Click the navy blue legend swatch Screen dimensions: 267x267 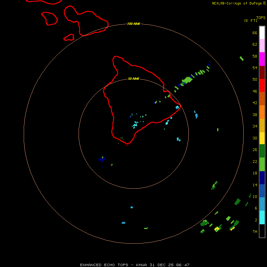pyautogui.click(x=262, y=178)
